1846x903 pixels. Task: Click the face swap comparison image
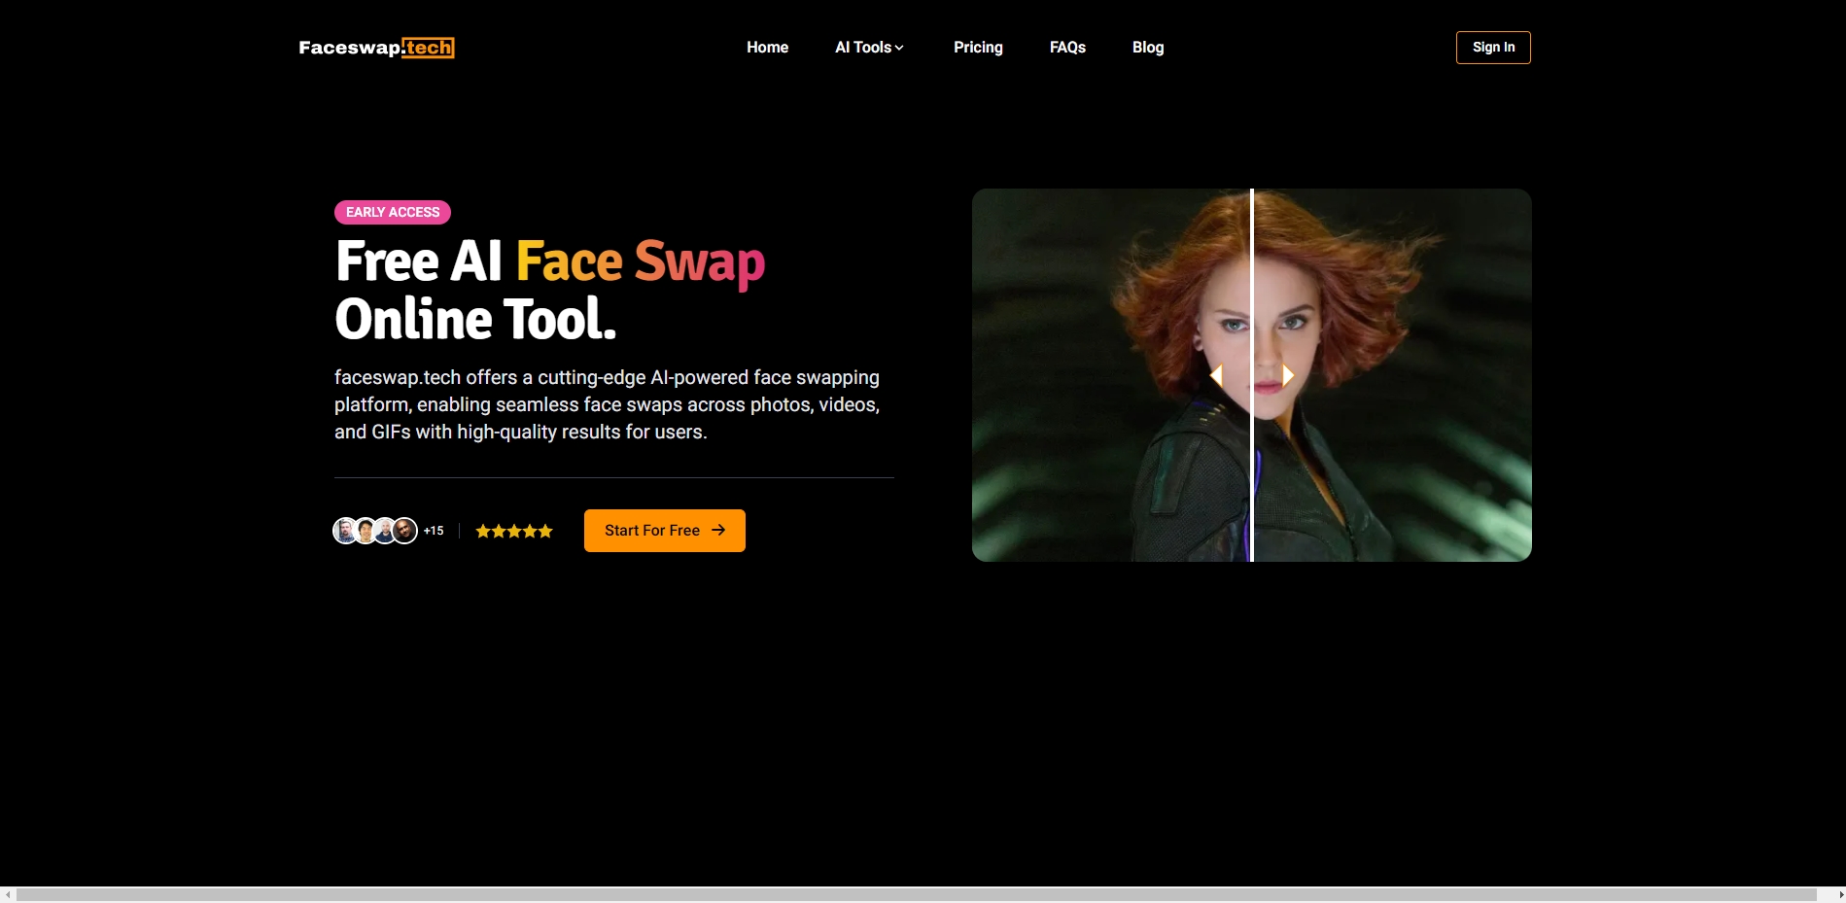(x=1252, y=375)
